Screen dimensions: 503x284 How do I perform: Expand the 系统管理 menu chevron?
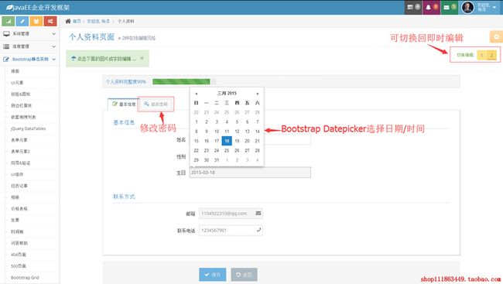[53, 34]
